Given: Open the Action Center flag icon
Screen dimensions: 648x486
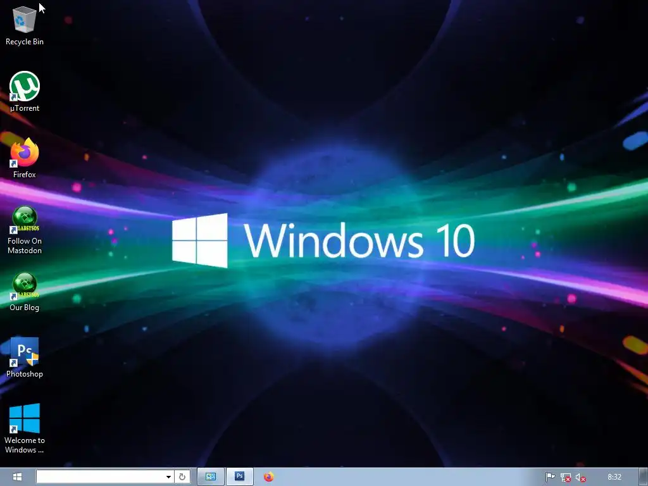Looking at the screenshot, I should pyautogui.click(x=550, y=477).
